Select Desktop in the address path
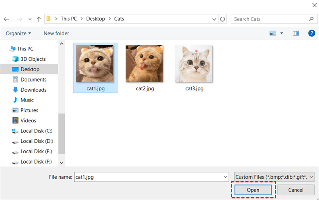319x200 pixels. 96,19
